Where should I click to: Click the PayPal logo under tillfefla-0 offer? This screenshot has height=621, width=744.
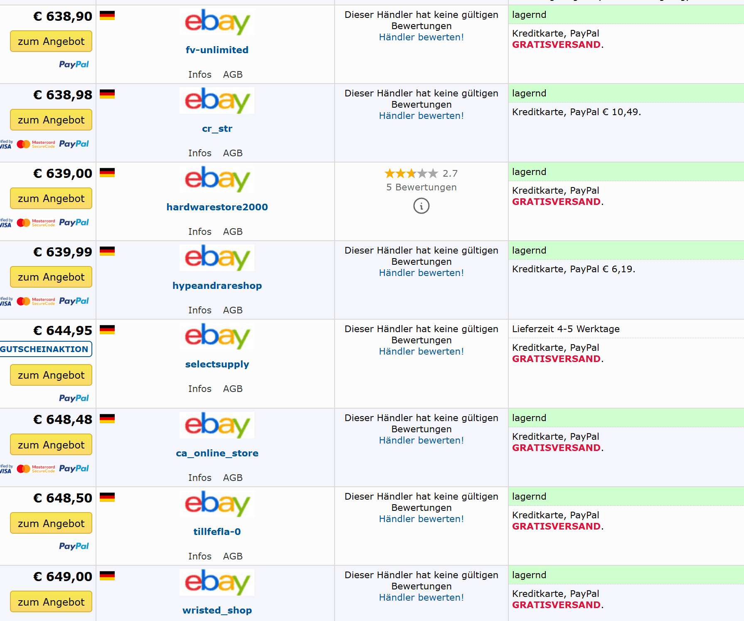(x=74, y=546)
